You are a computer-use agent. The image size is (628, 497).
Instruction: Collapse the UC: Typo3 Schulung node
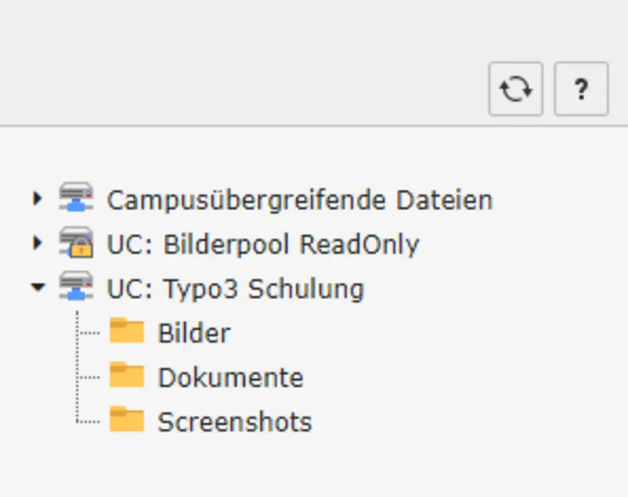[x=38, y=287]
